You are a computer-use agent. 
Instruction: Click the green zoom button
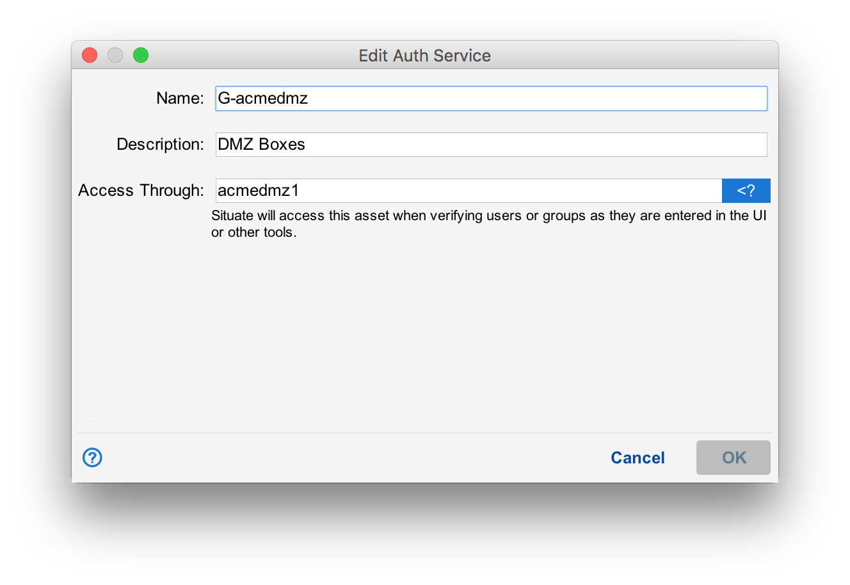[x=140, y=55]
